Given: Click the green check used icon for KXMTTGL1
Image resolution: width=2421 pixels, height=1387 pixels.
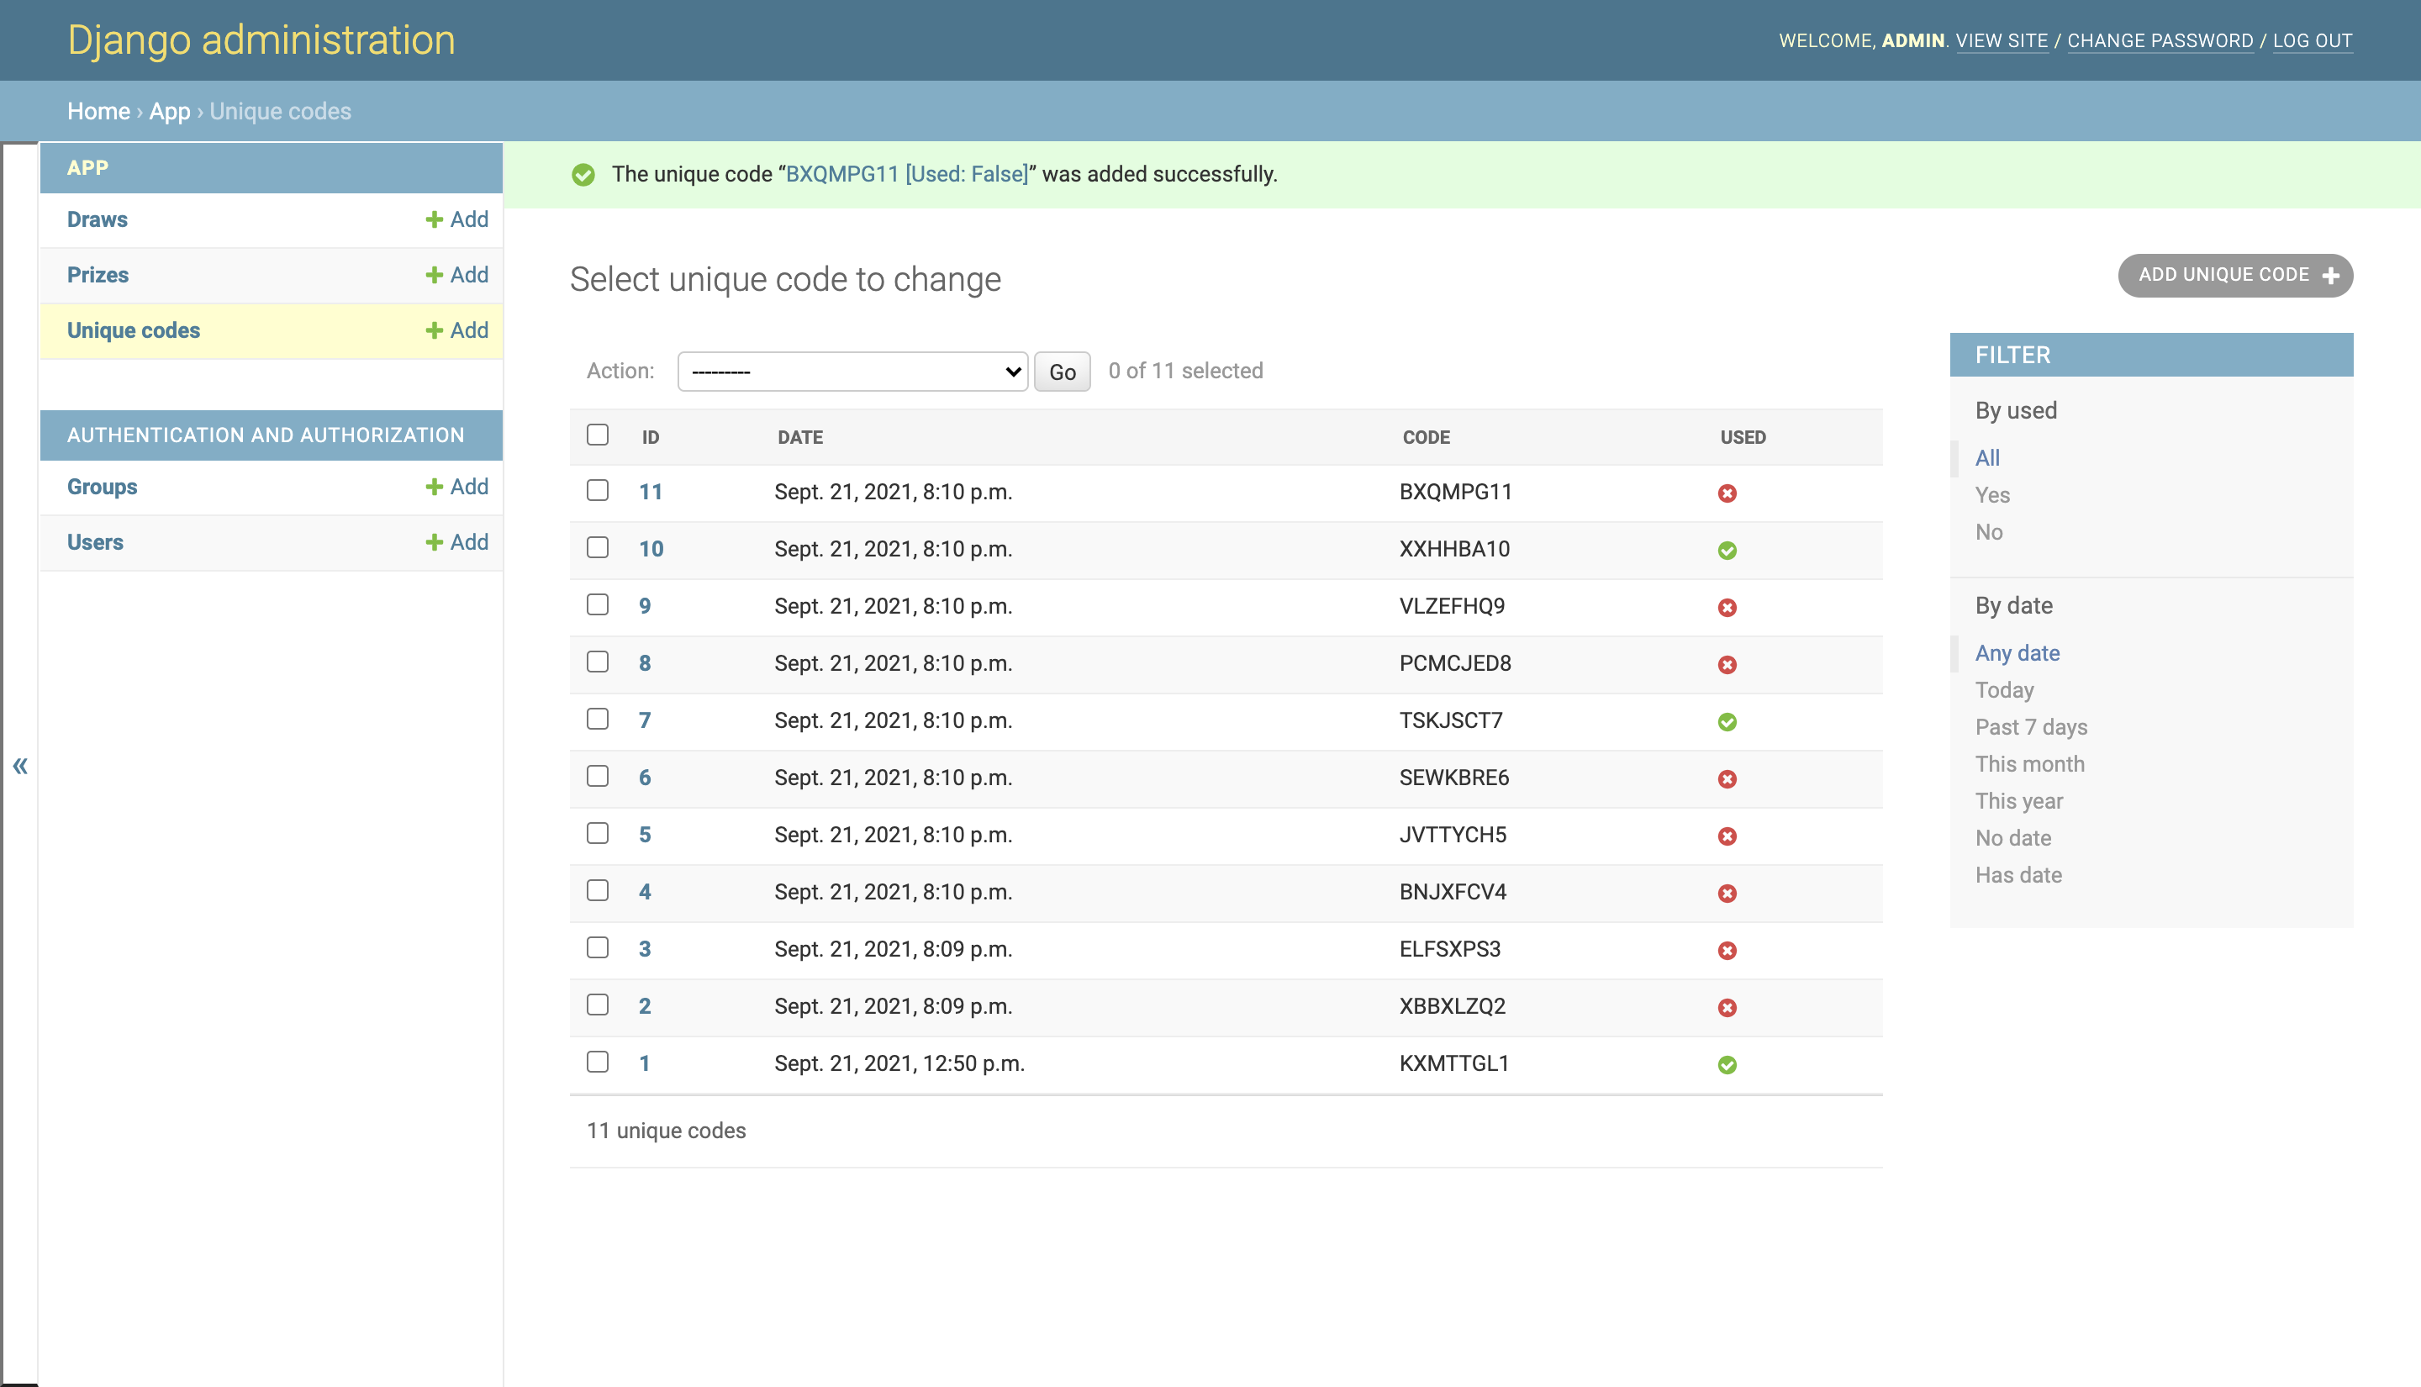Looking at the screenshot, I should click(1727, 1065).
